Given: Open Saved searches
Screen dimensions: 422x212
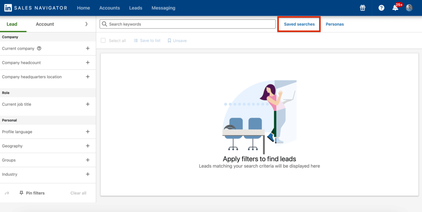Looking at the screenshot, I should pyautogui.click(x=299, y=24).
